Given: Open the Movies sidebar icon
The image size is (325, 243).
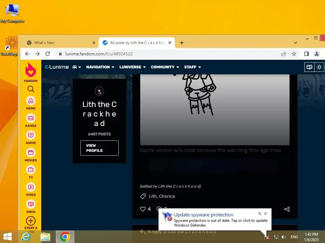Looking at the screenshot, I should pyautogui.click(x=31, y=153).
